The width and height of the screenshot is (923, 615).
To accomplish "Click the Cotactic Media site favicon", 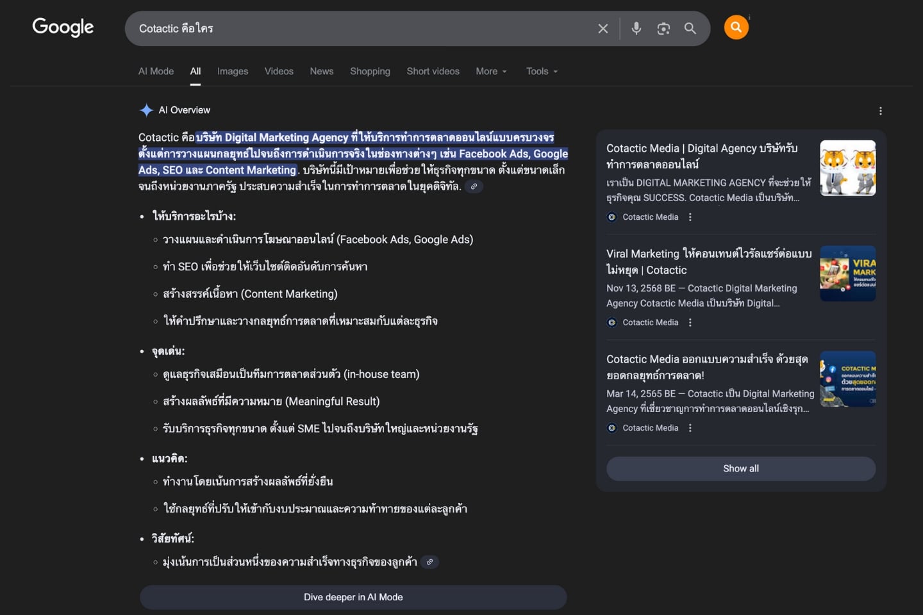I will pos(611,217).
